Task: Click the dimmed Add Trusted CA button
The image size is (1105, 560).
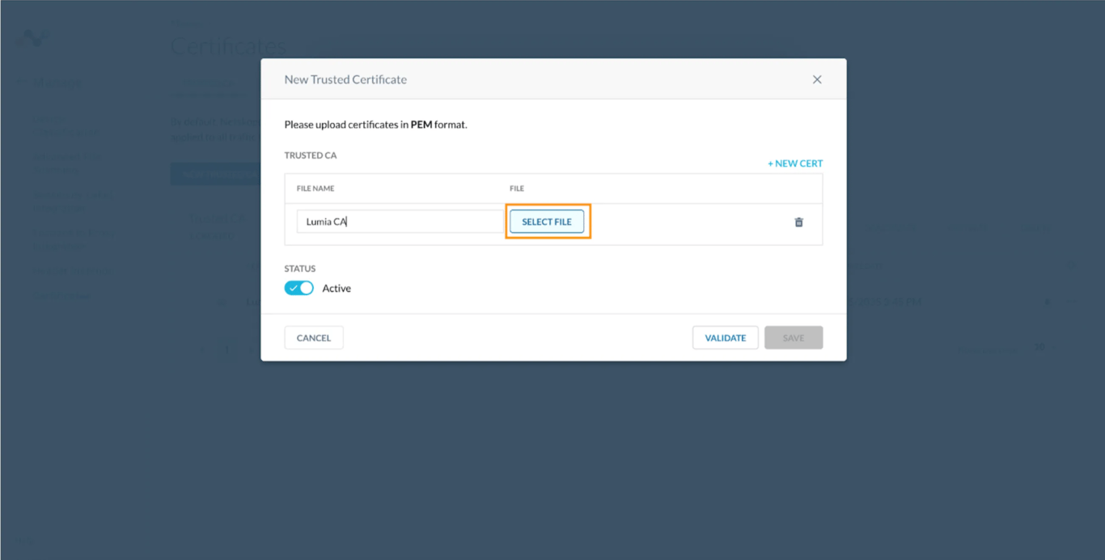Action: tap(215, 174)
